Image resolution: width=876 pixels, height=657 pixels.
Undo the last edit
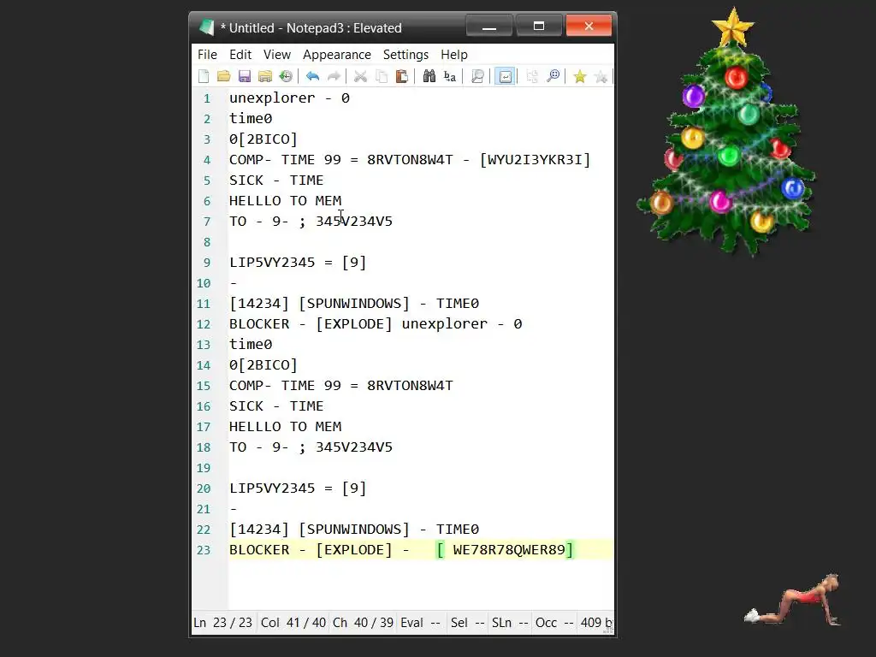point(313,76)
